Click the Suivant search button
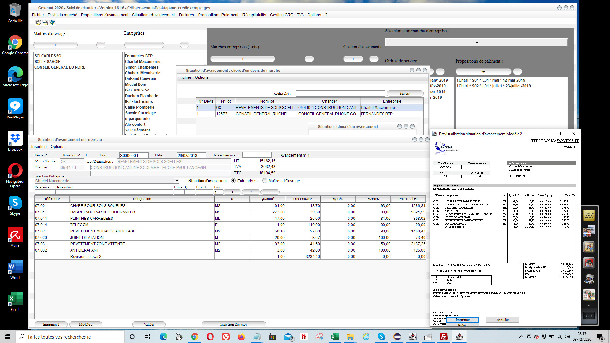Screen dimensions: 610x343 [x=405, y=93]
